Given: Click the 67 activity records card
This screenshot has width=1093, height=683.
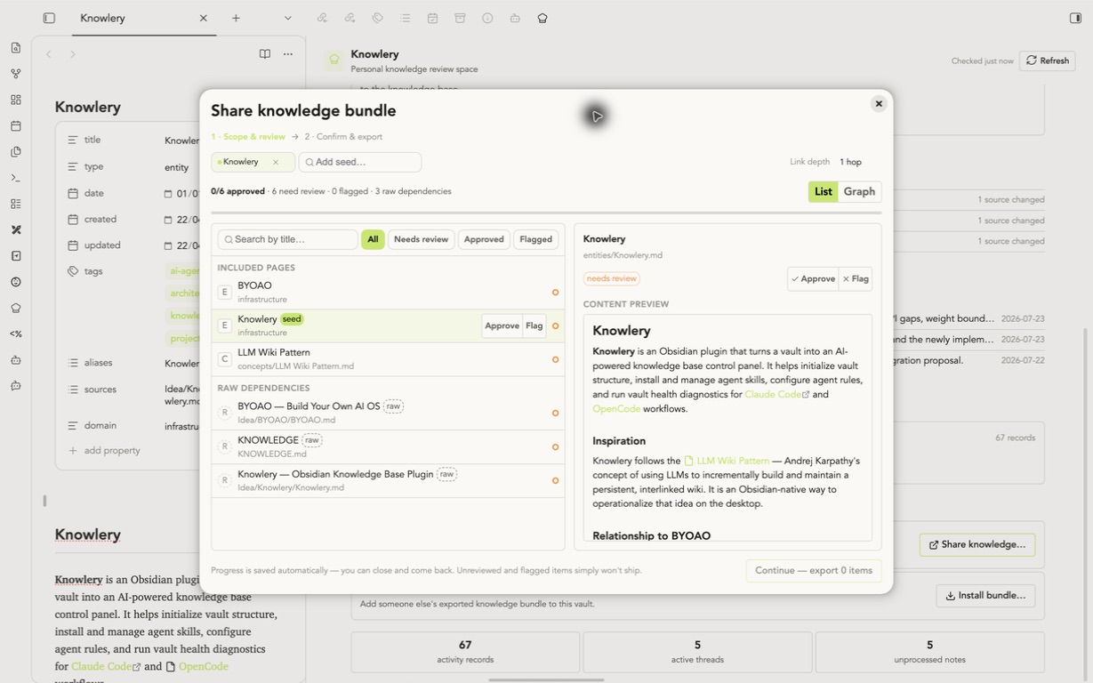Looking at the screenshot, I should (x=465, y=652).
